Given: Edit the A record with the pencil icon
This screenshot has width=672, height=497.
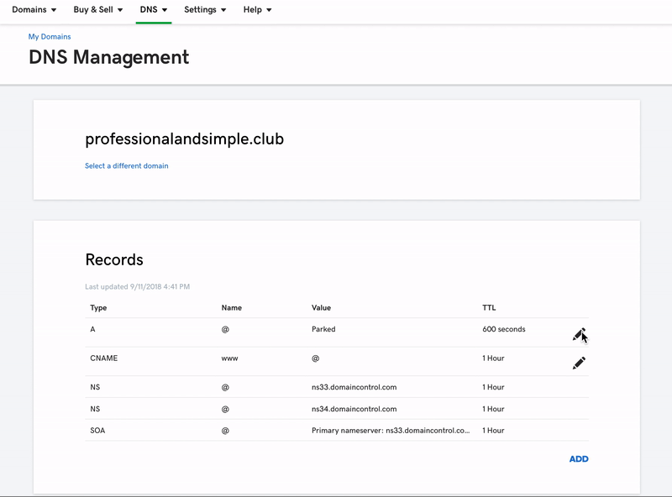Looking at the screenshot, I should point(579,334).
